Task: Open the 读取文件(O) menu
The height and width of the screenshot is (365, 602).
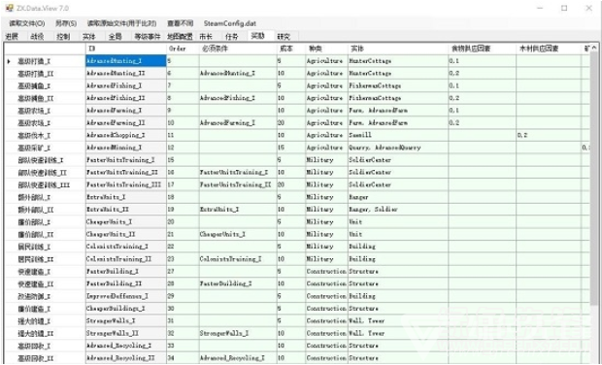Action: click(x=27, y=23)
